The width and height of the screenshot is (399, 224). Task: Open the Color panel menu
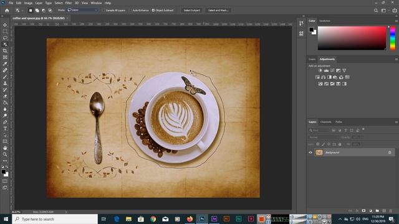tap(397, 21)
